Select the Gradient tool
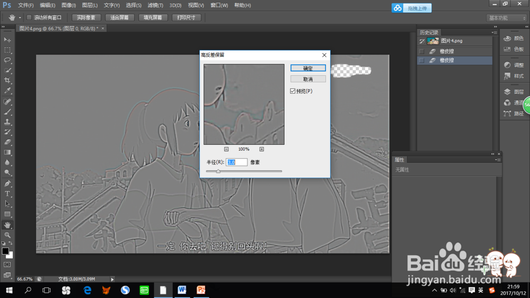 click(x=7, y=152)
